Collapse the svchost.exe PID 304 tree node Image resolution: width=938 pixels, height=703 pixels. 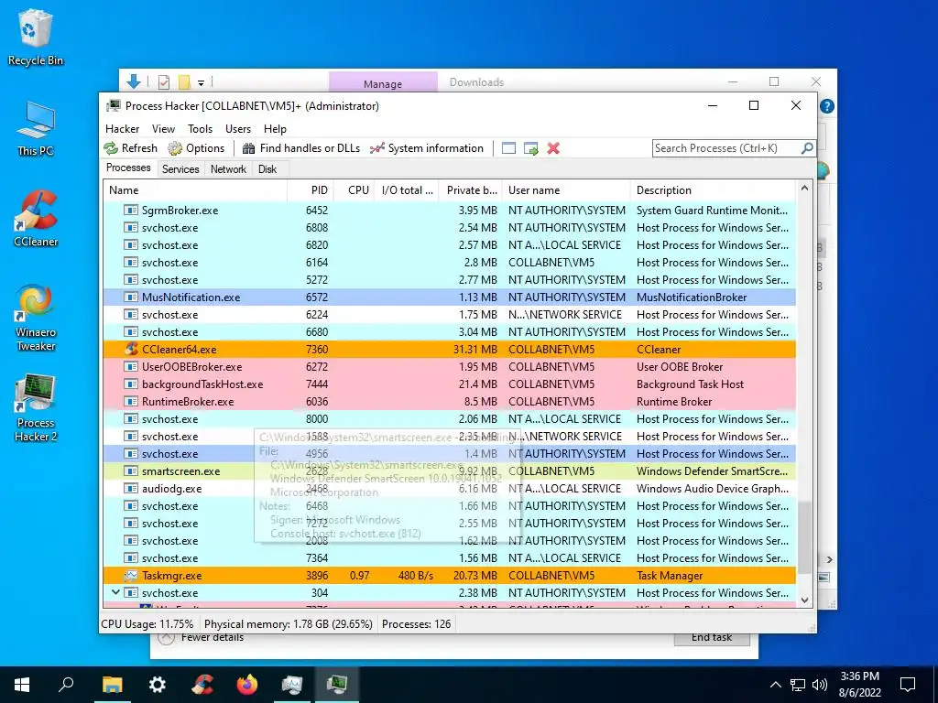[115, 592]
